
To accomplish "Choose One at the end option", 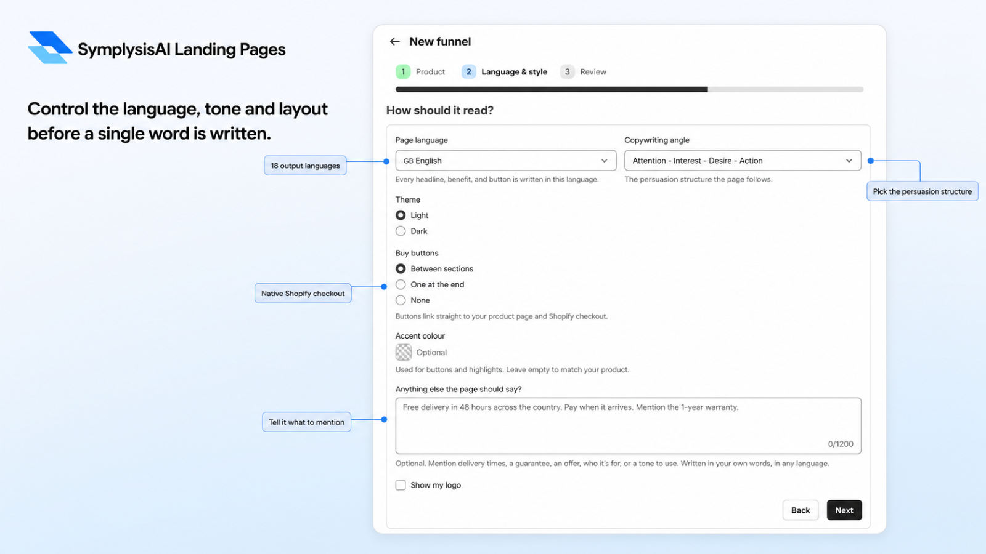I will coord(401,284).
